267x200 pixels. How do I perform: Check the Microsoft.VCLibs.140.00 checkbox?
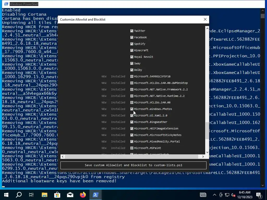[x=132, y=102]
